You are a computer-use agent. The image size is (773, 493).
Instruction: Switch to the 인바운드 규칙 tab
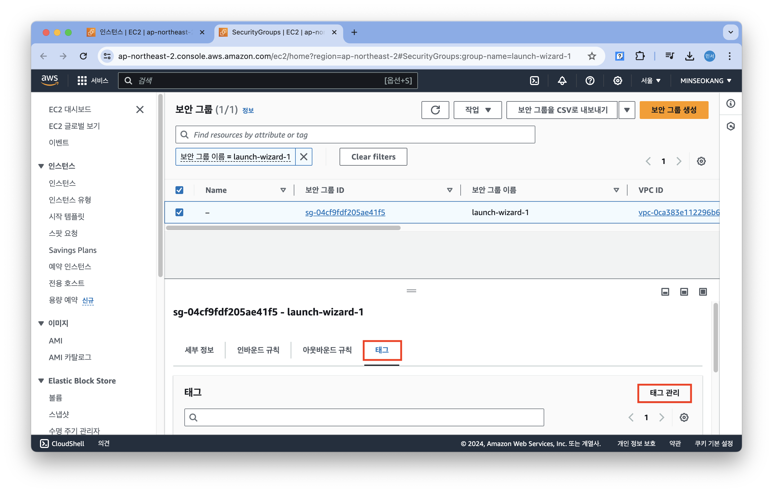pos(258,350)
